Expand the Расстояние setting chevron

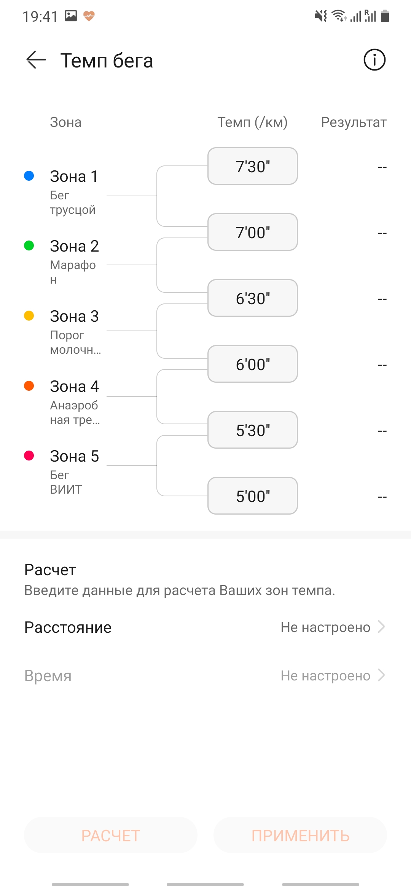[x=381, y=627]
